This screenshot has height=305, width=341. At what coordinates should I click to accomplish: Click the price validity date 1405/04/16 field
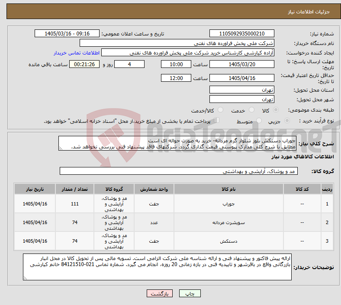coord(242,78)
